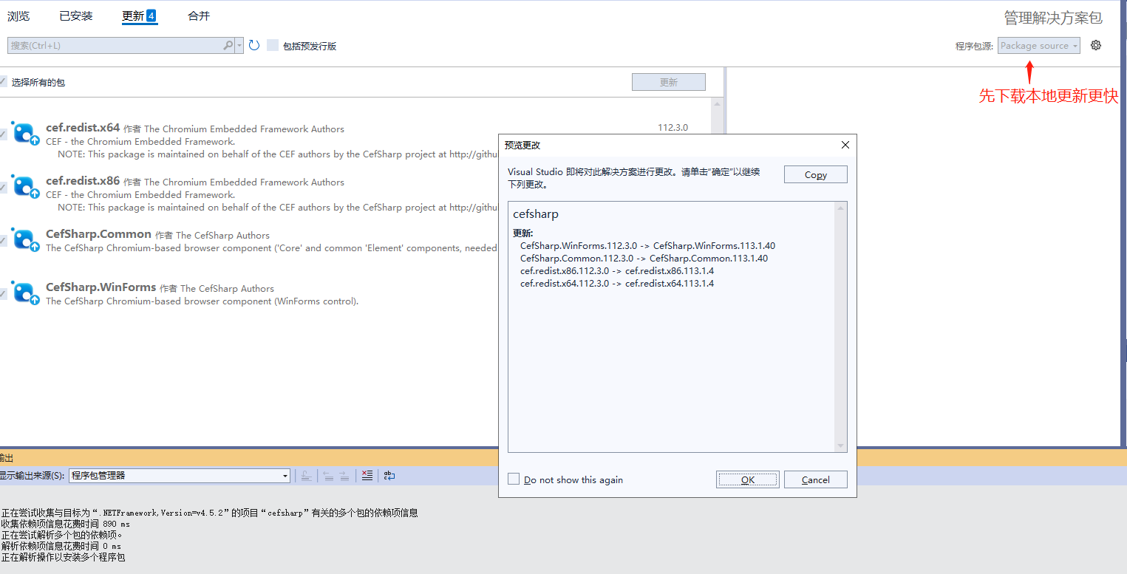Click cef.redist.x86.113.1.4 update line
This screenshot has height=574, width=1127.
(617, 271)
